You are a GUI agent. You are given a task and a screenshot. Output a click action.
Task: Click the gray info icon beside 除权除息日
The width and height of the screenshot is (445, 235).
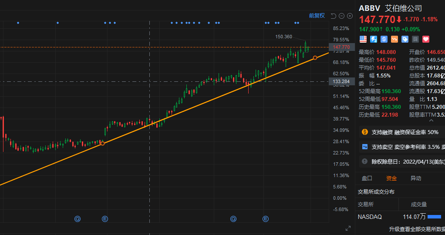(x=365, y=161)
